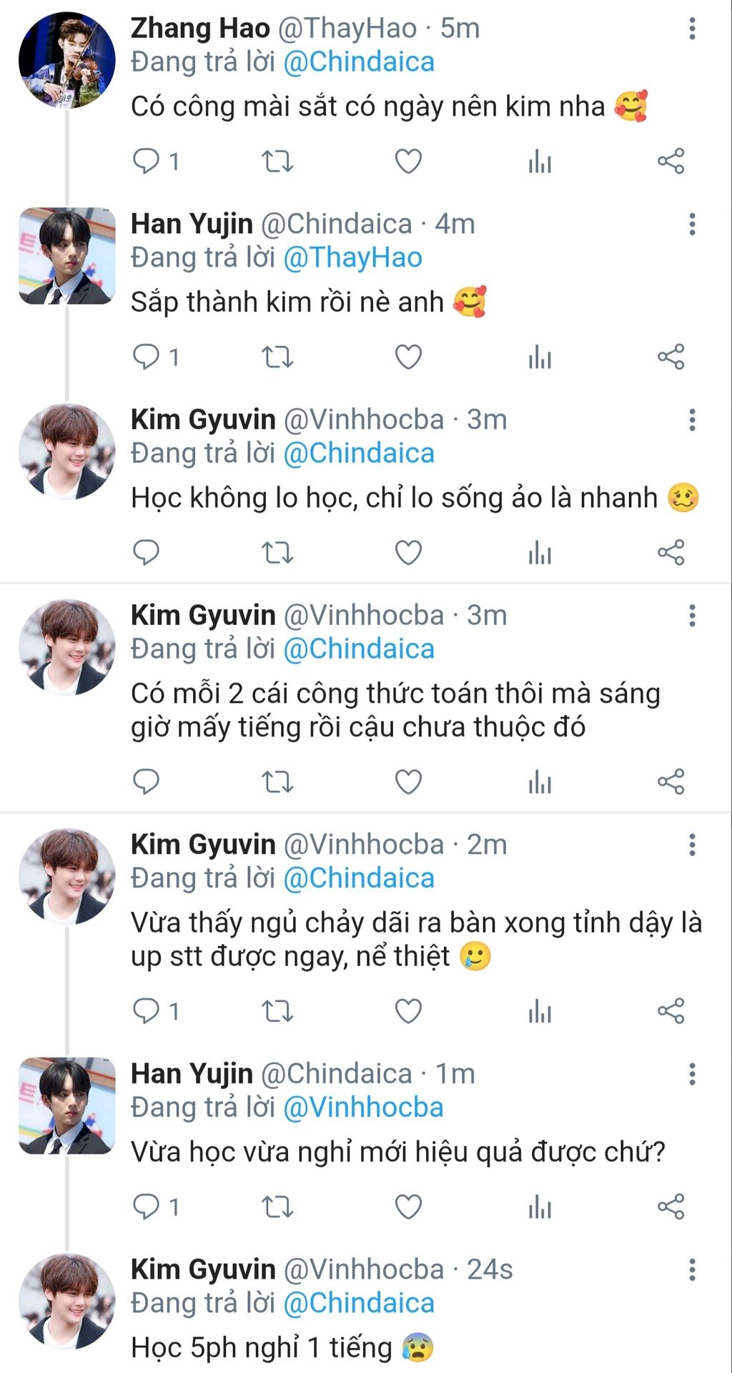The image size is (732, 1373).
Task: Retweet Zhang Hao's proverb tweet
Action: pos(277,162)
